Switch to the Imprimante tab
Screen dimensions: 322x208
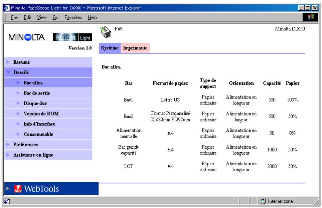pos(135,48)
